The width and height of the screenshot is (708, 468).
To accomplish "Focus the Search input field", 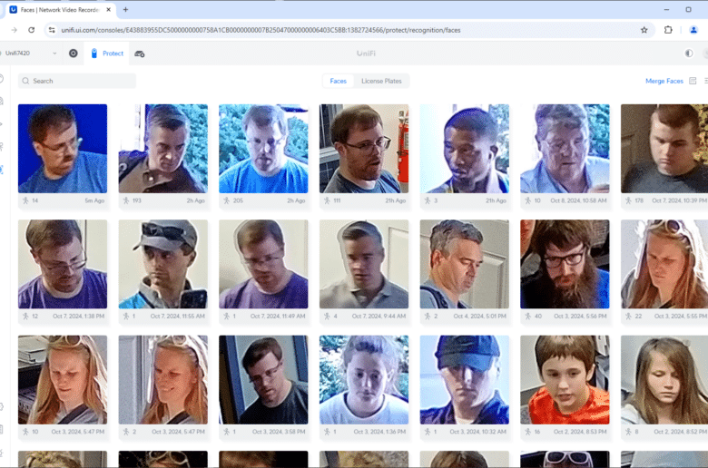I will point(77,81).
